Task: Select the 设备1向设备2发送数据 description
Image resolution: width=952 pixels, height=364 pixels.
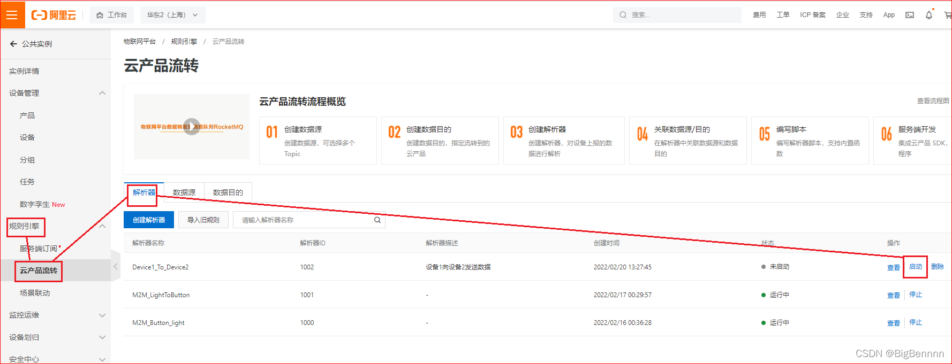Action: click(x=458, y=267)
